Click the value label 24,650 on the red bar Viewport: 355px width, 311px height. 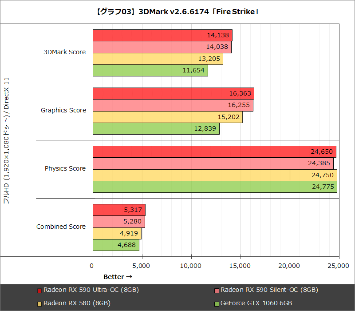click(323, 152)
